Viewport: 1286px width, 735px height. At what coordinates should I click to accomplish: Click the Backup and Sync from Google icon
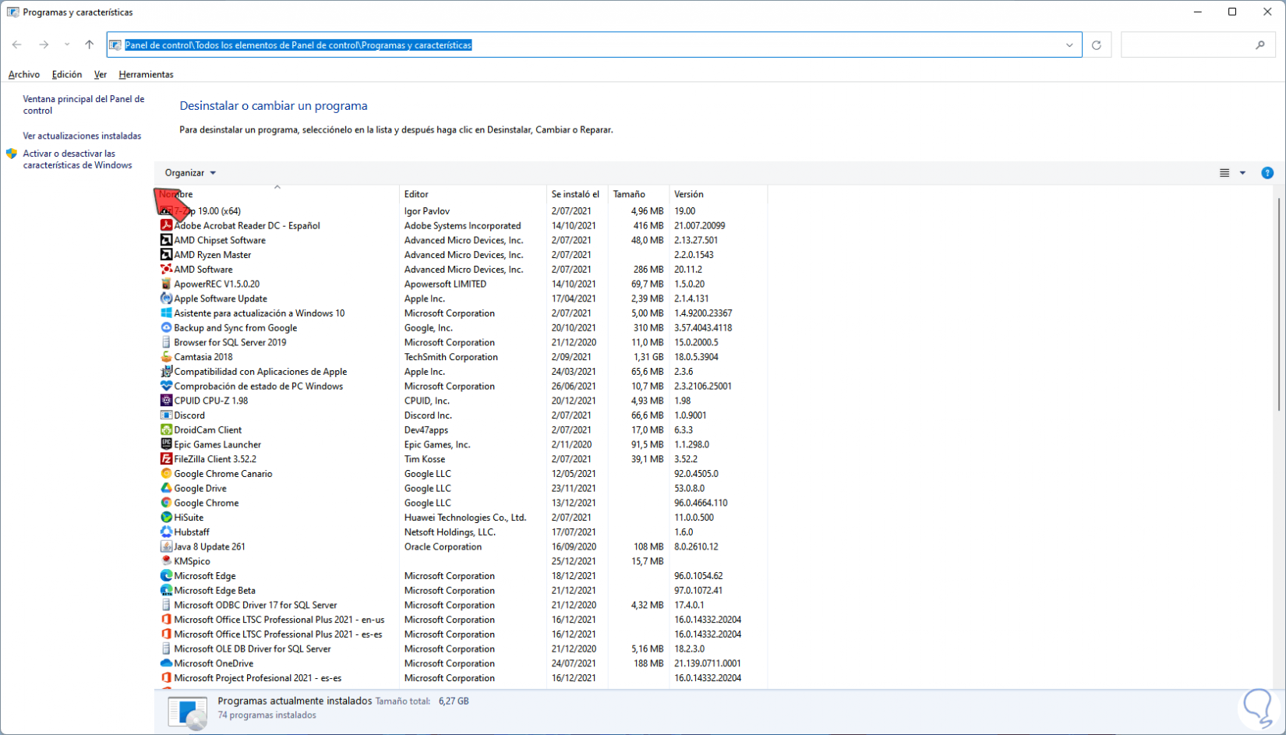(166, 328)
